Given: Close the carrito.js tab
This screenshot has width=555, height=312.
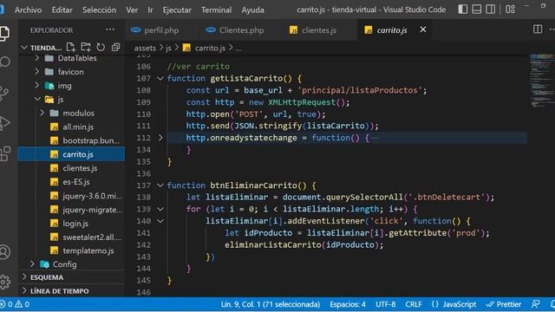Looking at the screenshot, I should pyautogui.click(x=423, y=29).
